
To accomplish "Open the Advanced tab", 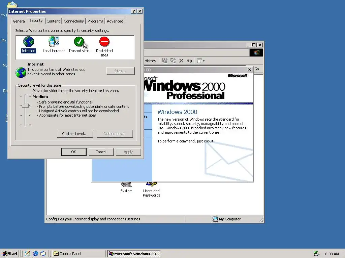I will 115,21.
